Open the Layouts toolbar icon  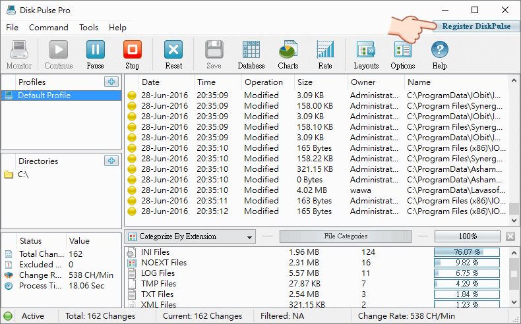click(366, 55)
